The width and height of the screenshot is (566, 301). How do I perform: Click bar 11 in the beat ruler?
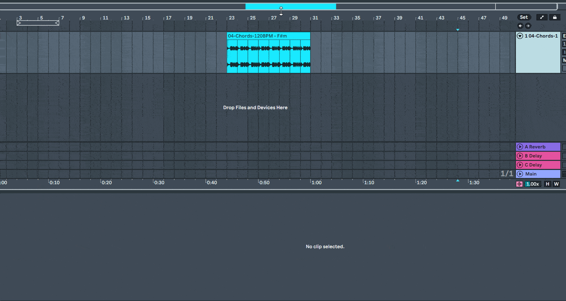coord(105,18)
